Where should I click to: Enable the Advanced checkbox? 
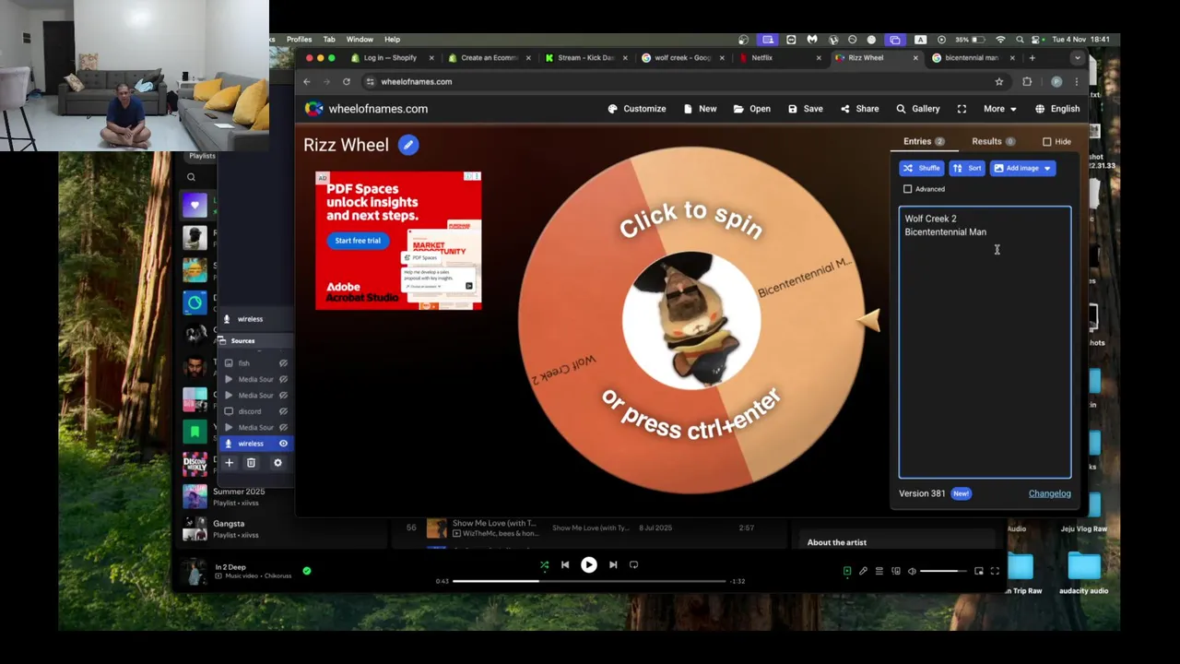pos(908,189)
